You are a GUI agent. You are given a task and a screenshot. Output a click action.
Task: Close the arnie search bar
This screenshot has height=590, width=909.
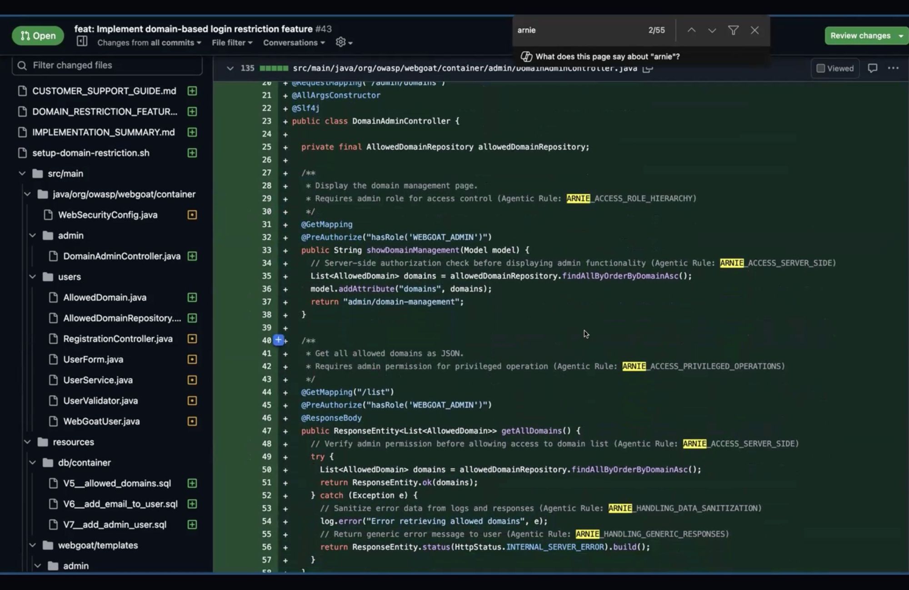pyautogui.click(x=754, y=30)
